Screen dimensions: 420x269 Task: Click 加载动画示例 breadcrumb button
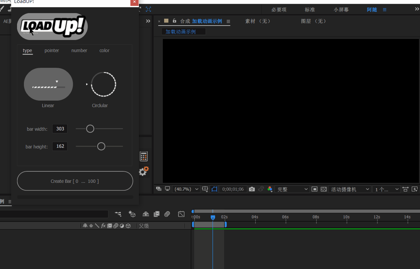(184, 32)
